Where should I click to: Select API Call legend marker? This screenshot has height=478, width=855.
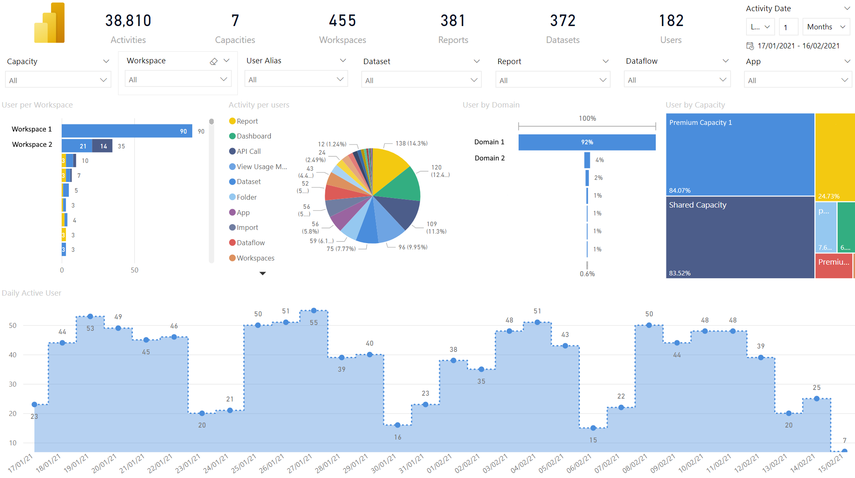click(232, 151)
